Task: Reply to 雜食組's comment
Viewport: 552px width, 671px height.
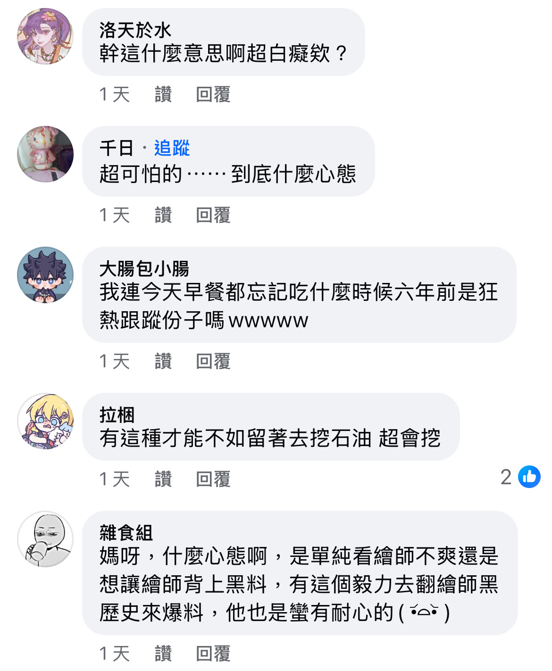Action: click(213, 654)
